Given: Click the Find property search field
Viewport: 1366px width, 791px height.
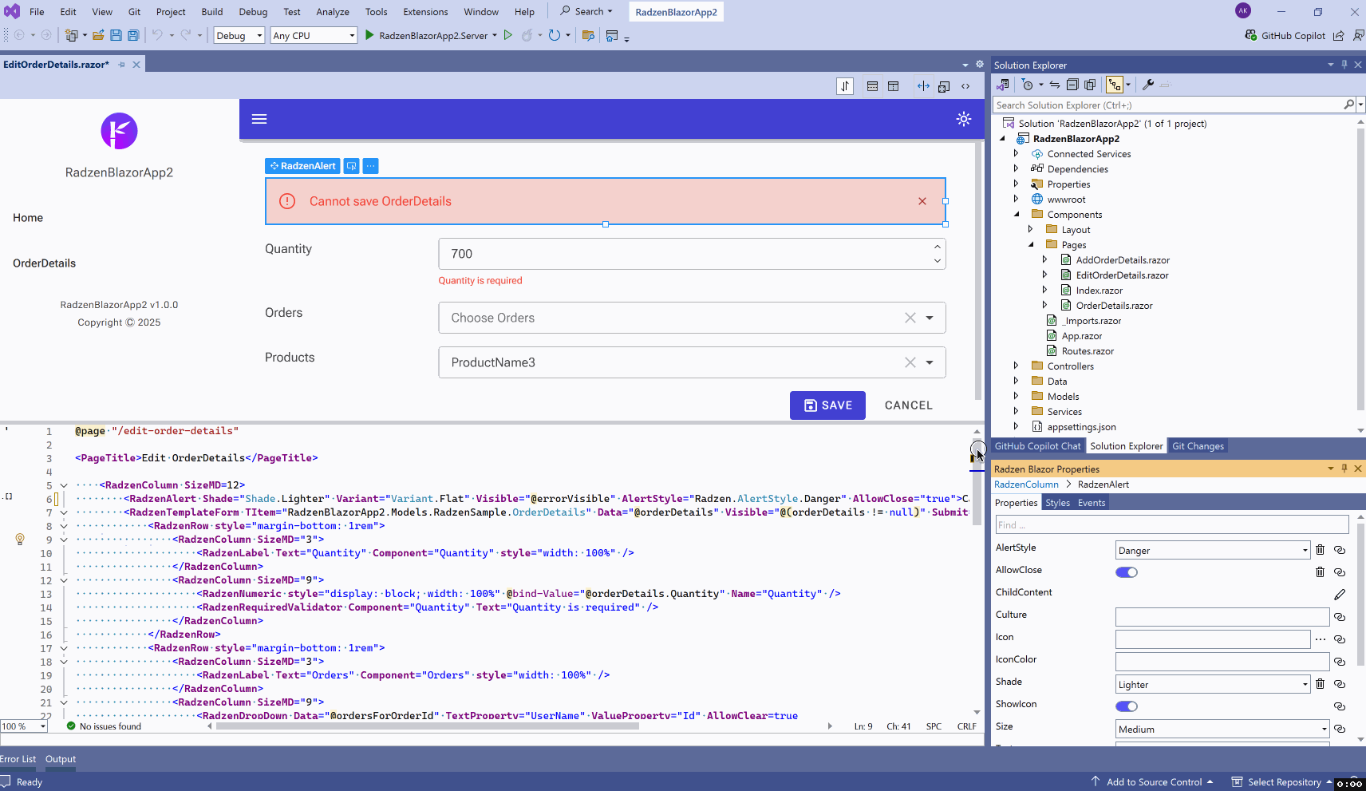Looking at the screenshot, I should coord(1172,524).
